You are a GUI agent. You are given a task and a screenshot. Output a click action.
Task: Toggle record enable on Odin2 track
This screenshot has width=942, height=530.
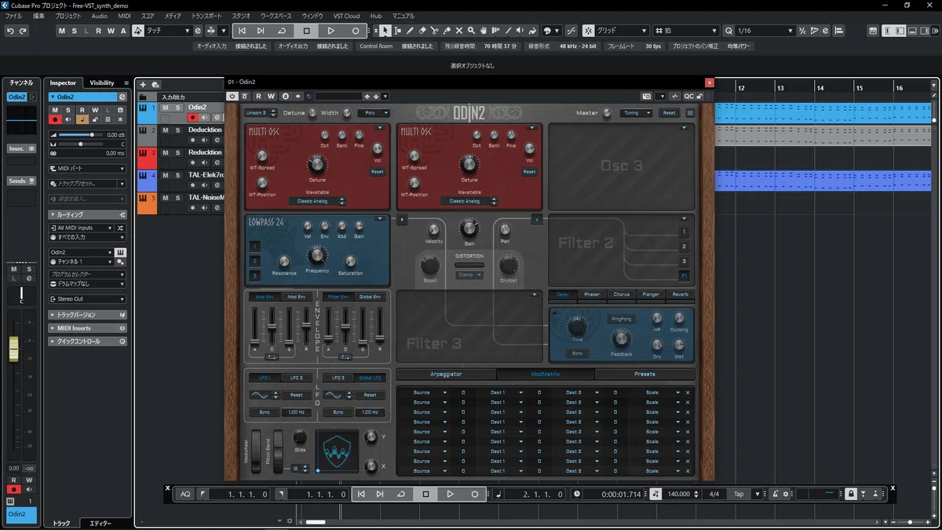[192, 118]
